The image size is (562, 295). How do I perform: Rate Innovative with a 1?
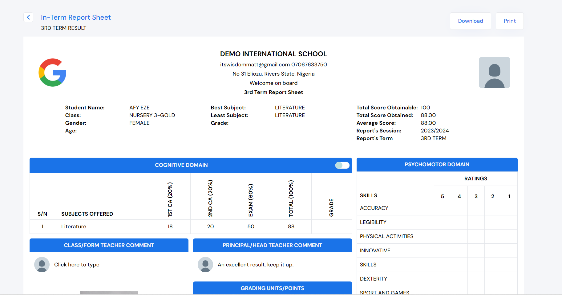509,250
